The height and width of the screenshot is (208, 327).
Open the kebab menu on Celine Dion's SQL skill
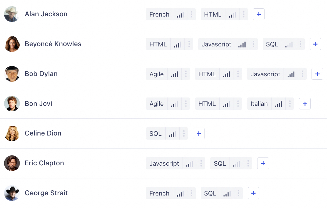pyautogui.click(x=184, y=134)
